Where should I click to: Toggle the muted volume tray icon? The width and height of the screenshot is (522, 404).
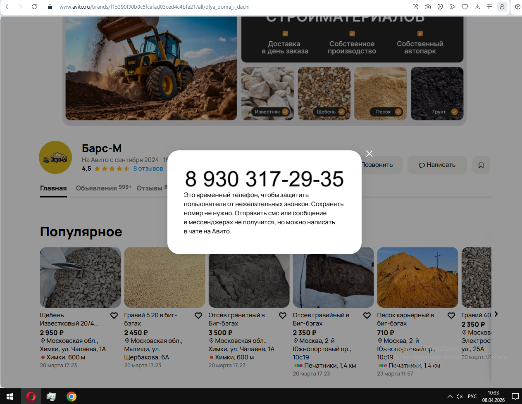tap(460, 397)
